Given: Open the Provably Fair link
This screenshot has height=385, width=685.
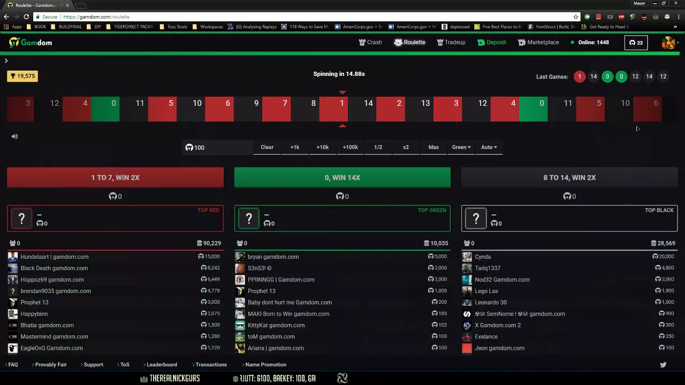Looking at the screenshot, I should coord(51,365).
